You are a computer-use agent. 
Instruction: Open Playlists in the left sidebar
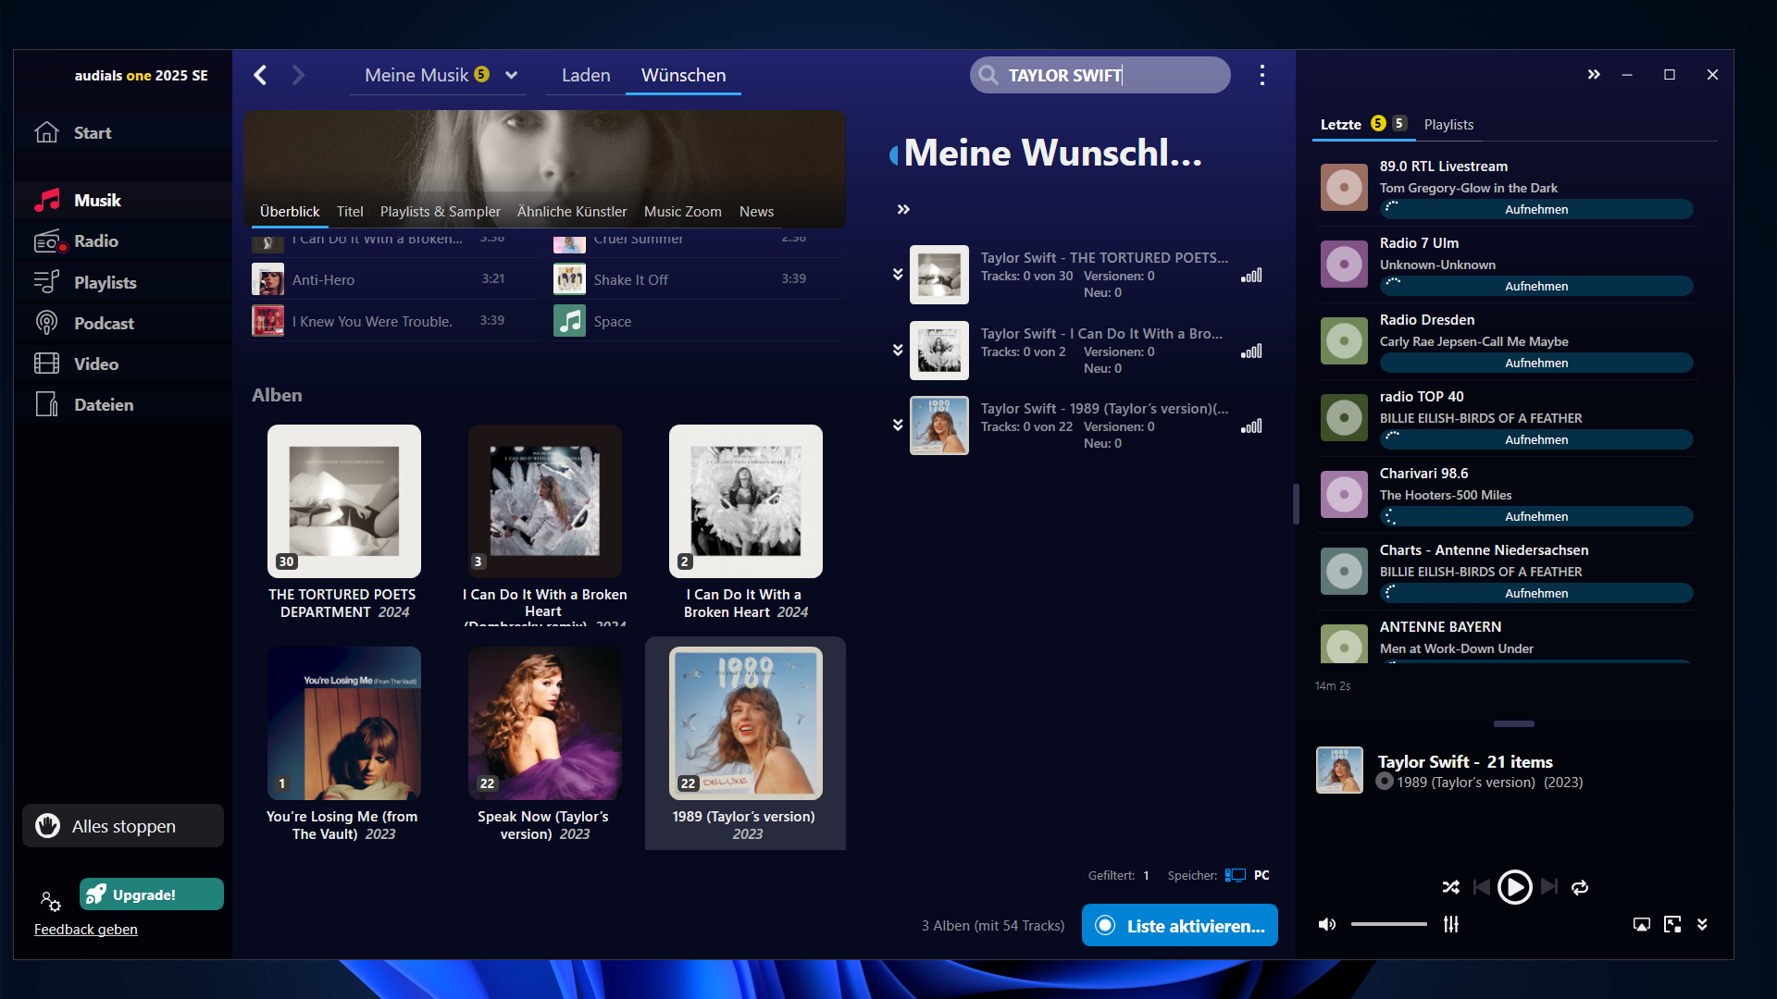(123, 282)
